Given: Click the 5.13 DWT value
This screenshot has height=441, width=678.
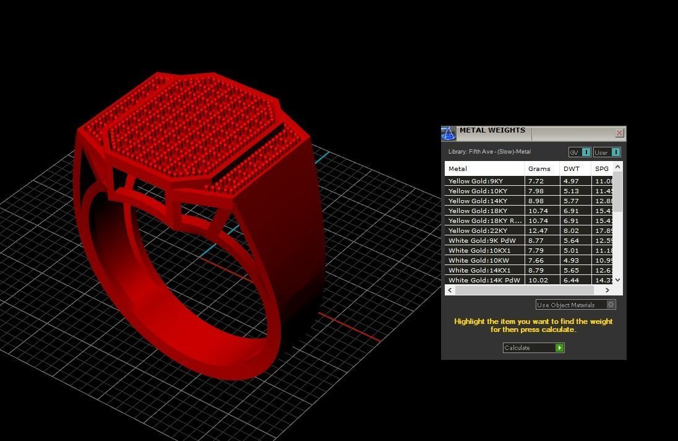Looking at the screenshot, I should [571, 191].
